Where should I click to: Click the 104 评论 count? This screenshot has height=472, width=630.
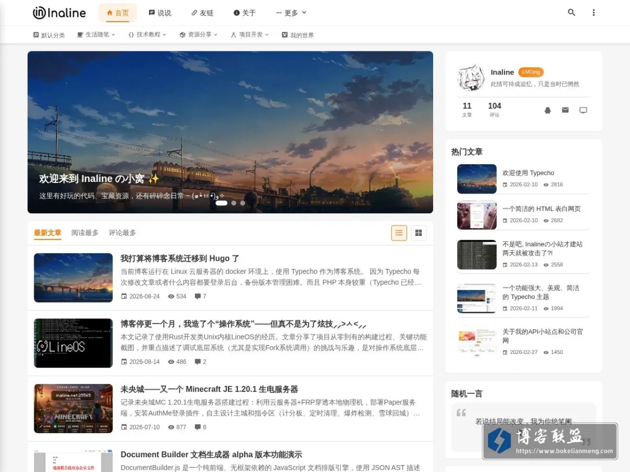click(x=495, y=110)
